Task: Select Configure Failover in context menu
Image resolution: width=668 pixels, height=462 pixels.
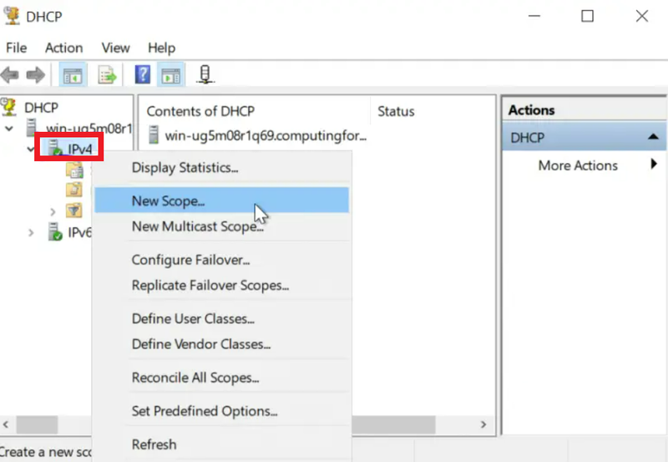Action: tap(221, 260)
